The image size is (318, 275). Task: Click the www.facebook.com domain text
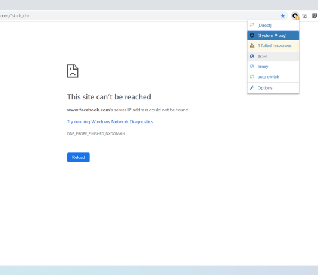click(88, 110)
